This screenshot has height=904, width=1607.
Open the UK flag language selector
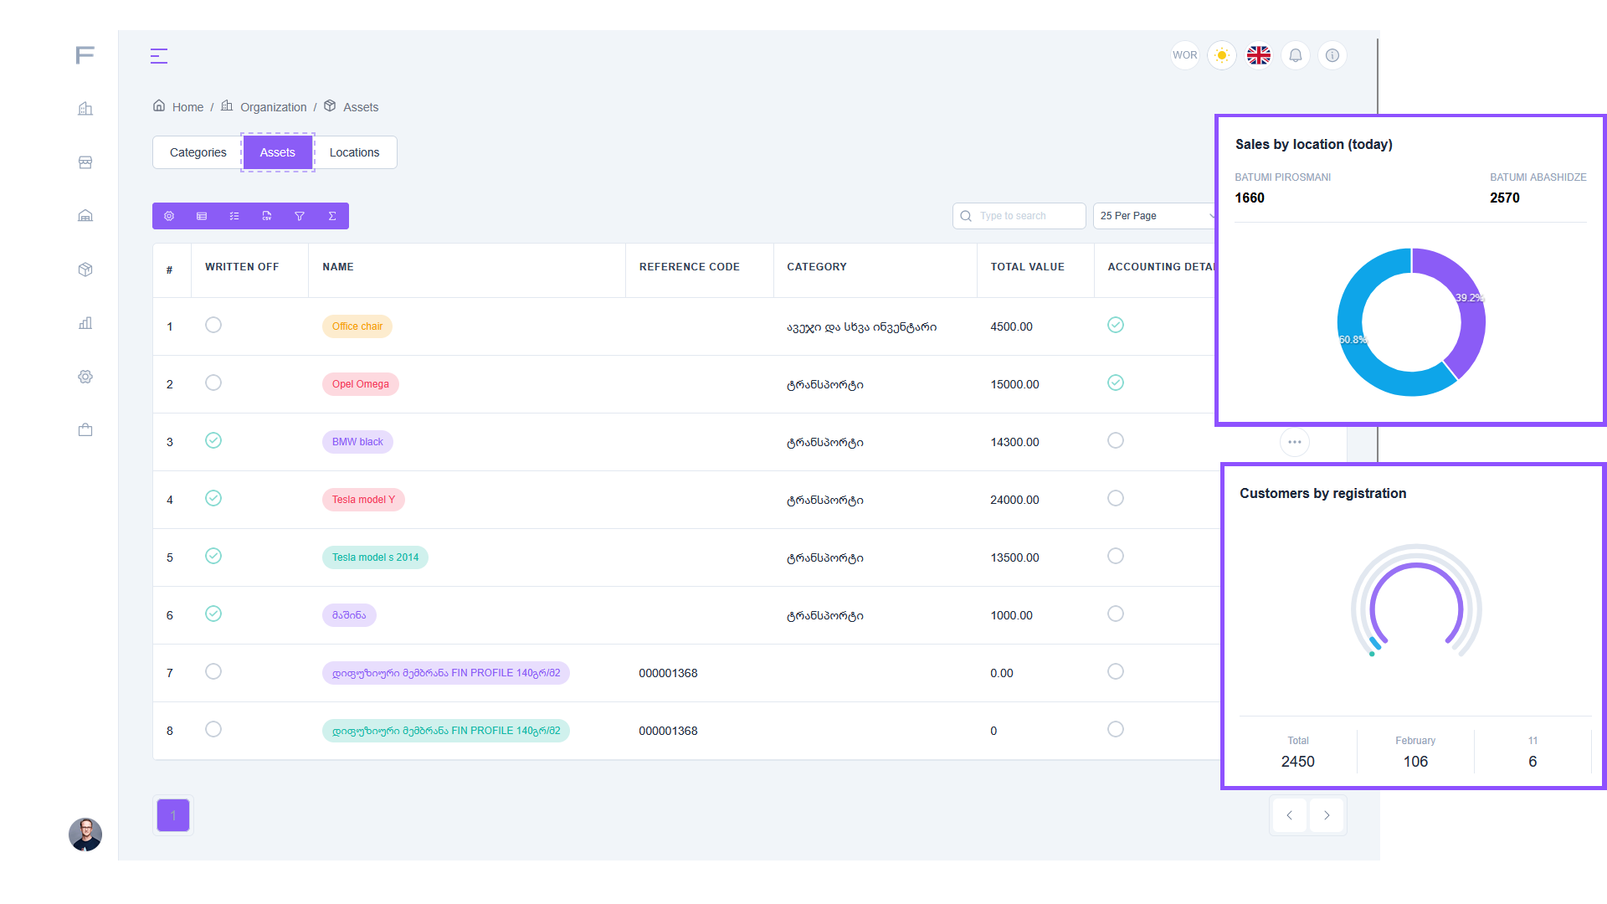1258,55
